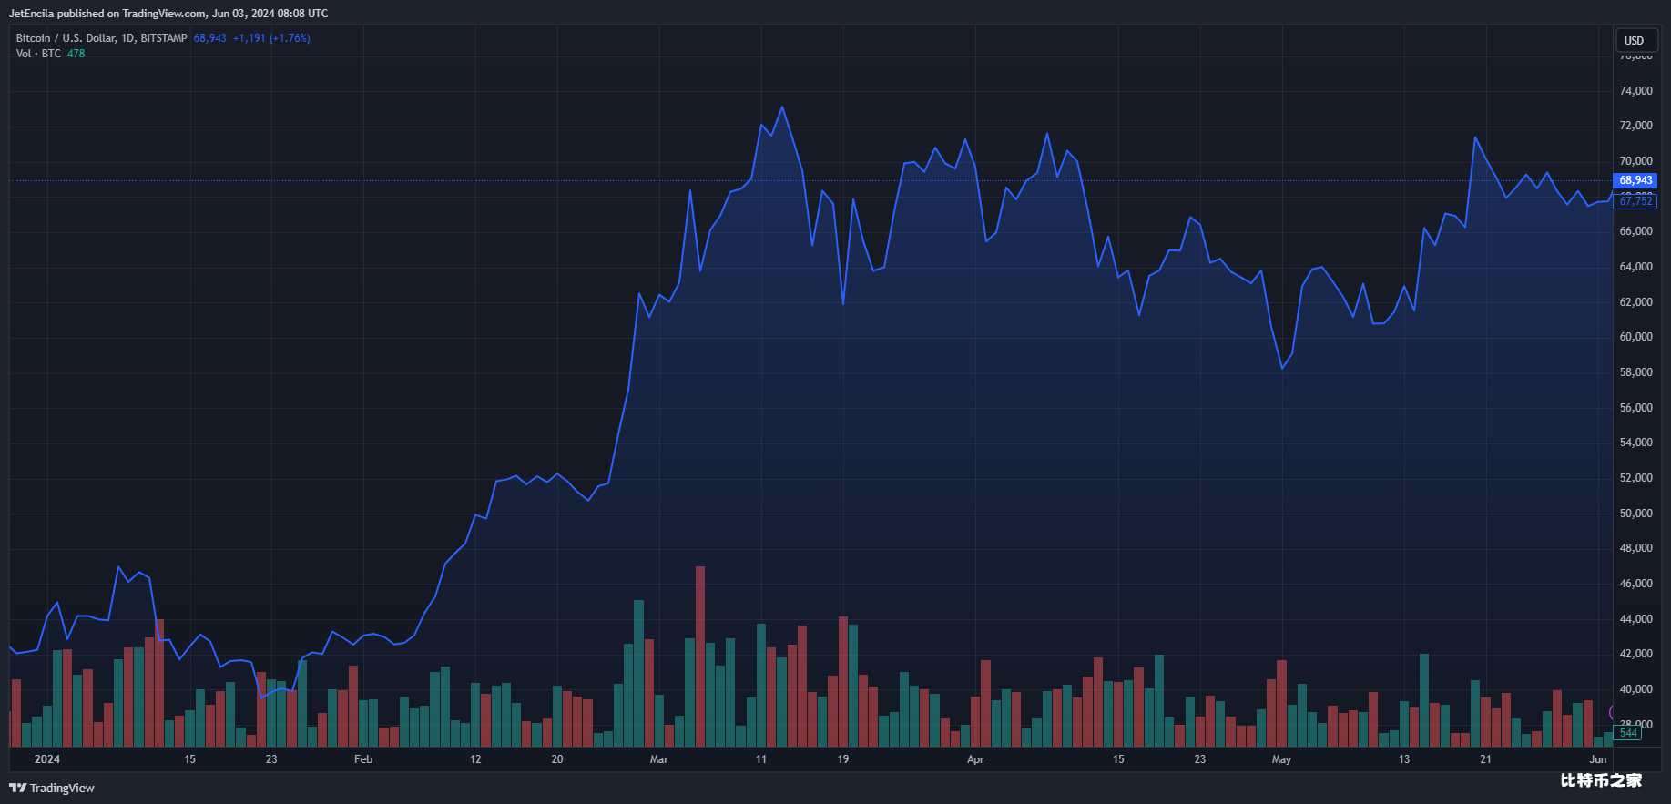Select the May label on time axis
Screen dimensions: 1671x804
tap(1281, 759)
